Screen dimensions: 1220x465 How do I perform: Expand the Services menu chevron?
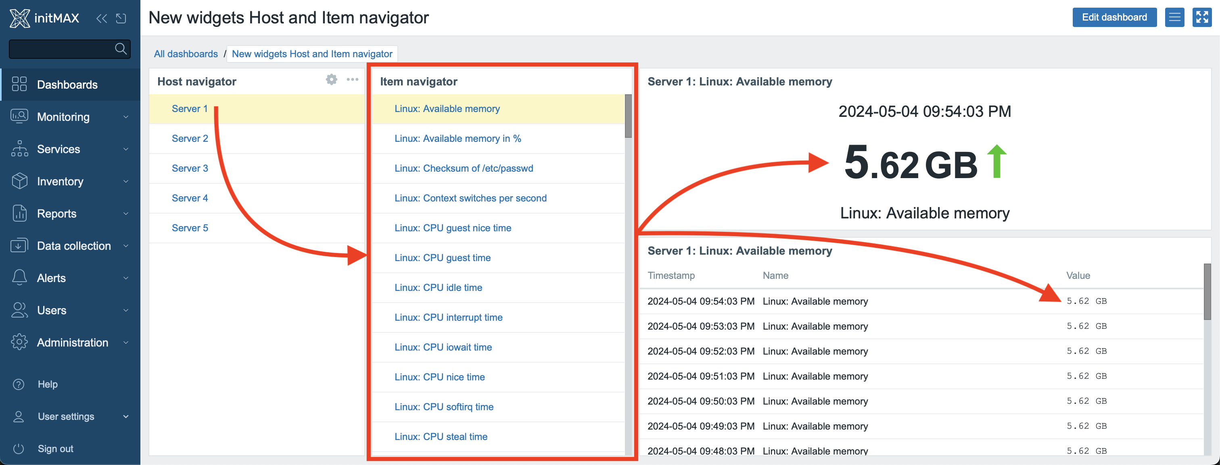[x=125, y=149]
